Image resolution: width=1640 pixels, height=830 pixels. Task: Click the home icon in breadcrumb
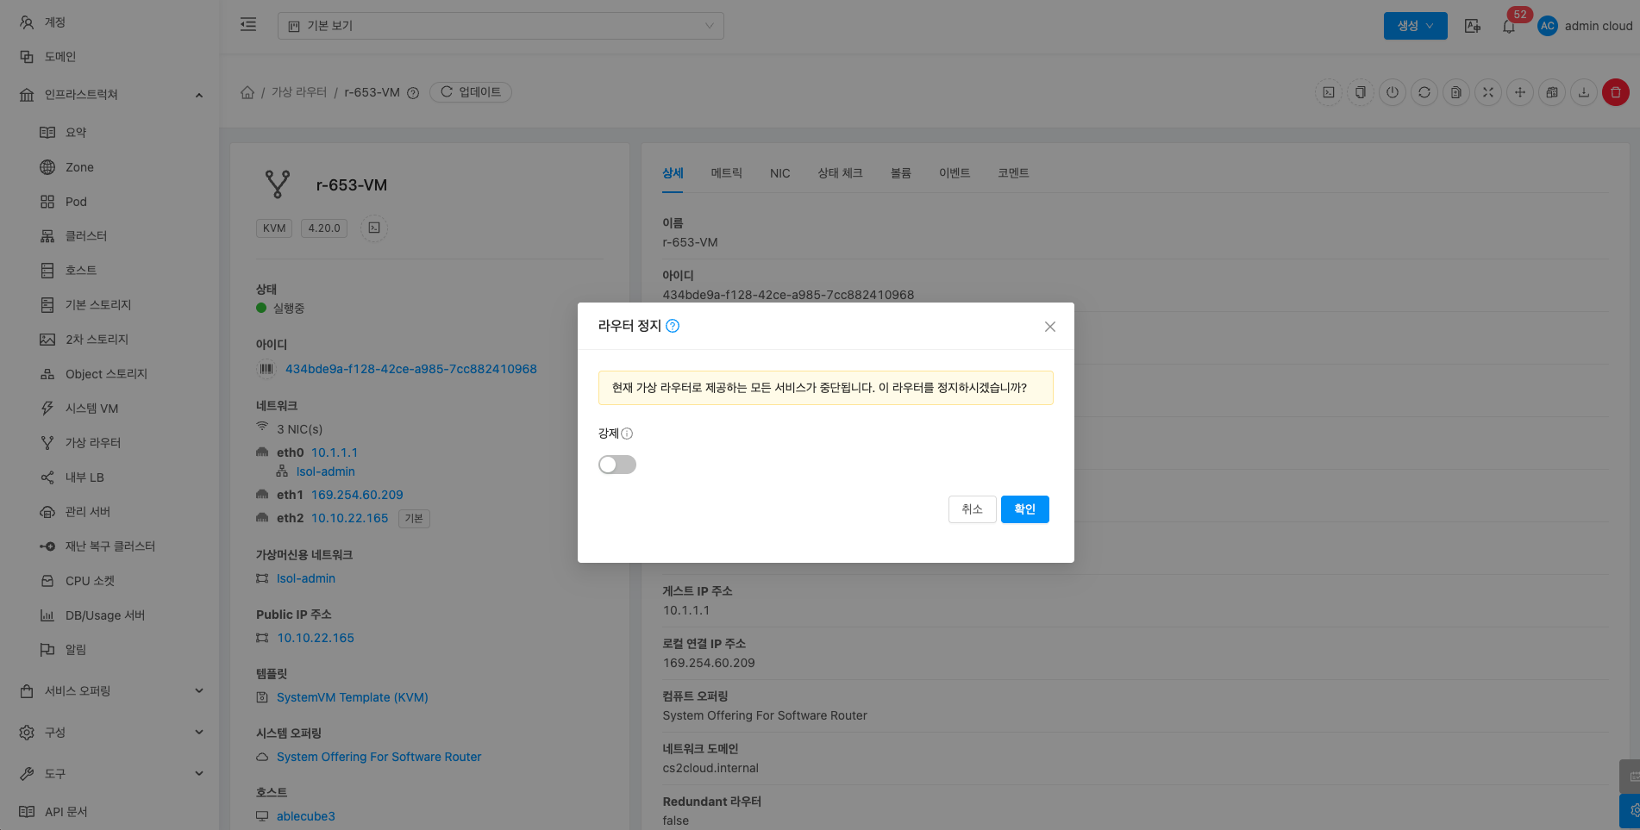pyautogui.click(x=247, y=92)
